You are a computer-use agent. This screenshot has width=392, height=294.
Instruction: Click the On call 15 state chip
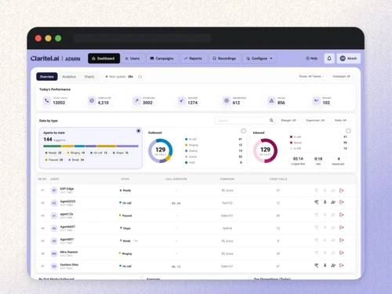pos(99,153)
